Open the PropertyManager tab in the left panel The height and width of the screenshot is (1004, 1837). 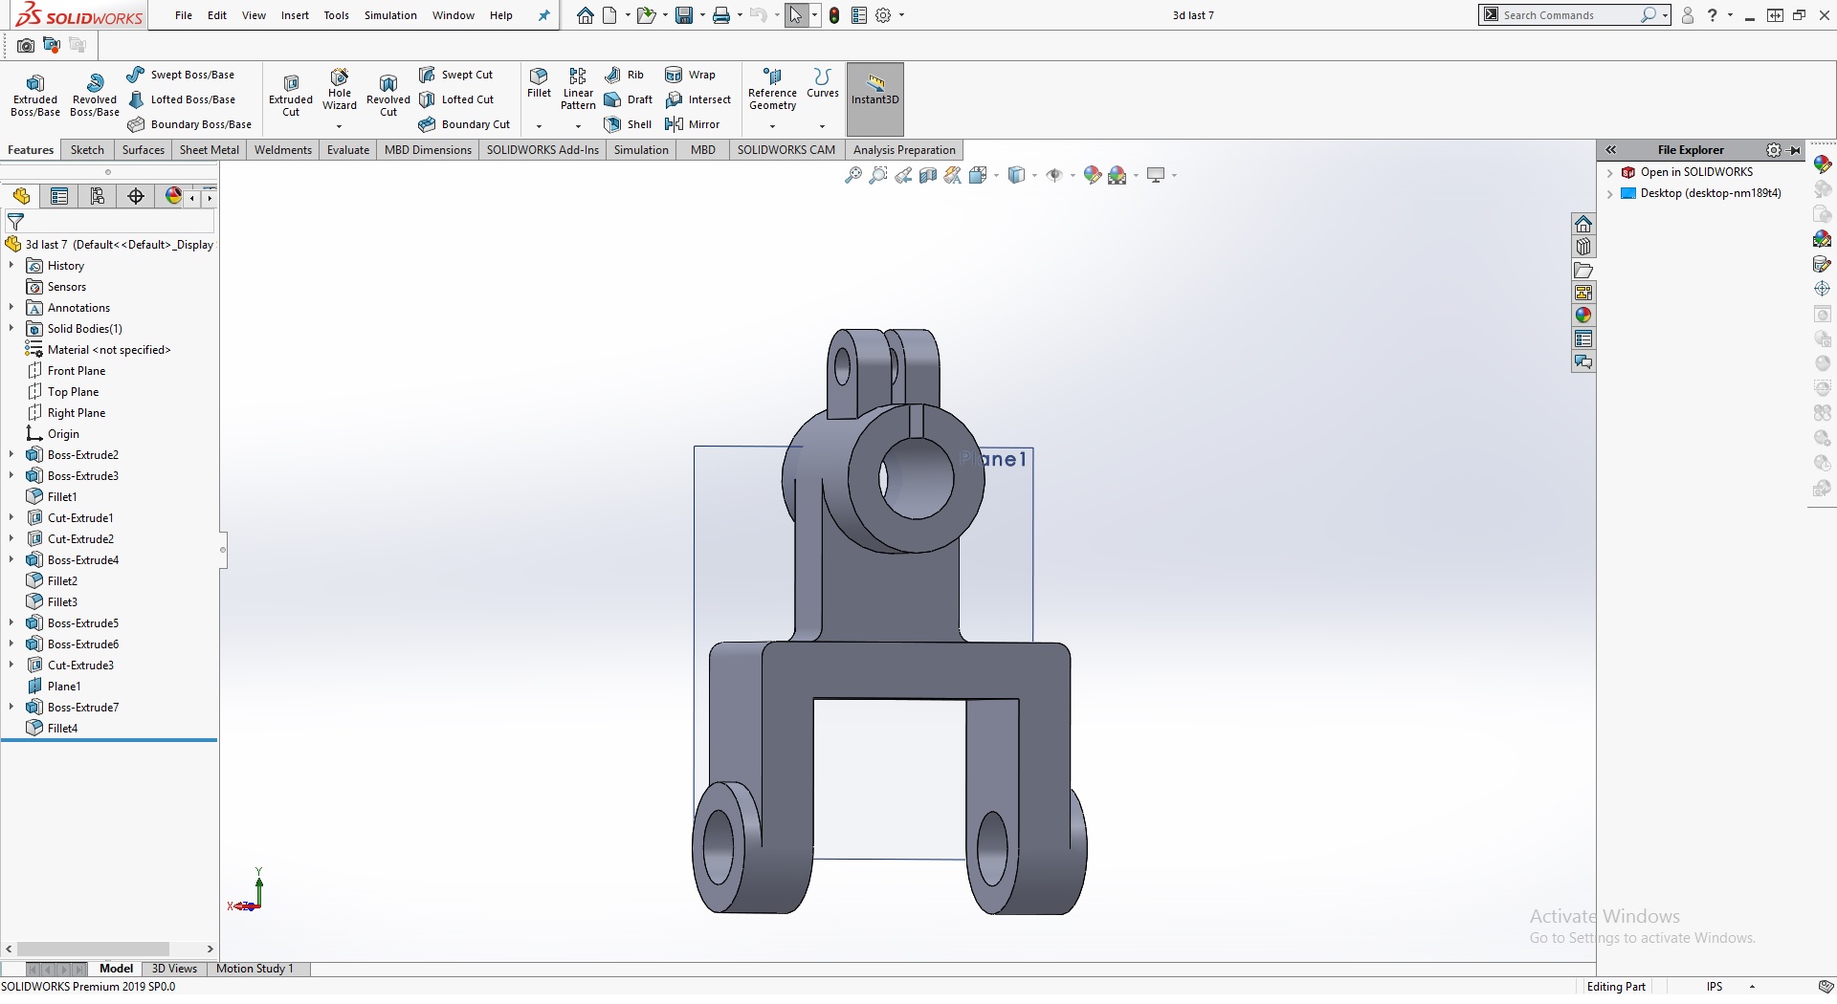coord(59,196)
